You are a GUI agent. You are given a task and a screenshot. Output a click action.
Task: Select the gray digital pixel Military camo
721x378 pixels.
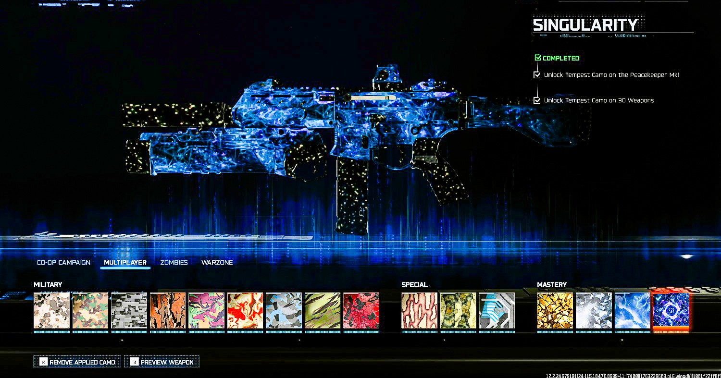pos(129,310)
